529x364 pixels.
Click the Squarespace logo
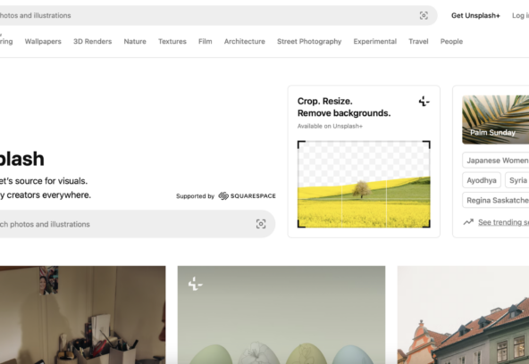click(x=247, y=196)
